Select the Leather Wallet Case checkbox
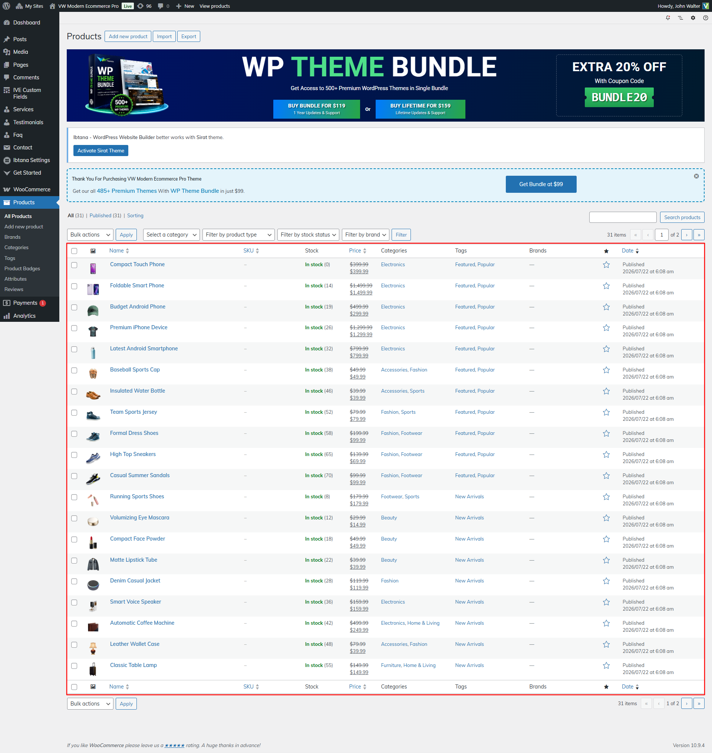This screenshot has width=712, height=753. (74, 645)
